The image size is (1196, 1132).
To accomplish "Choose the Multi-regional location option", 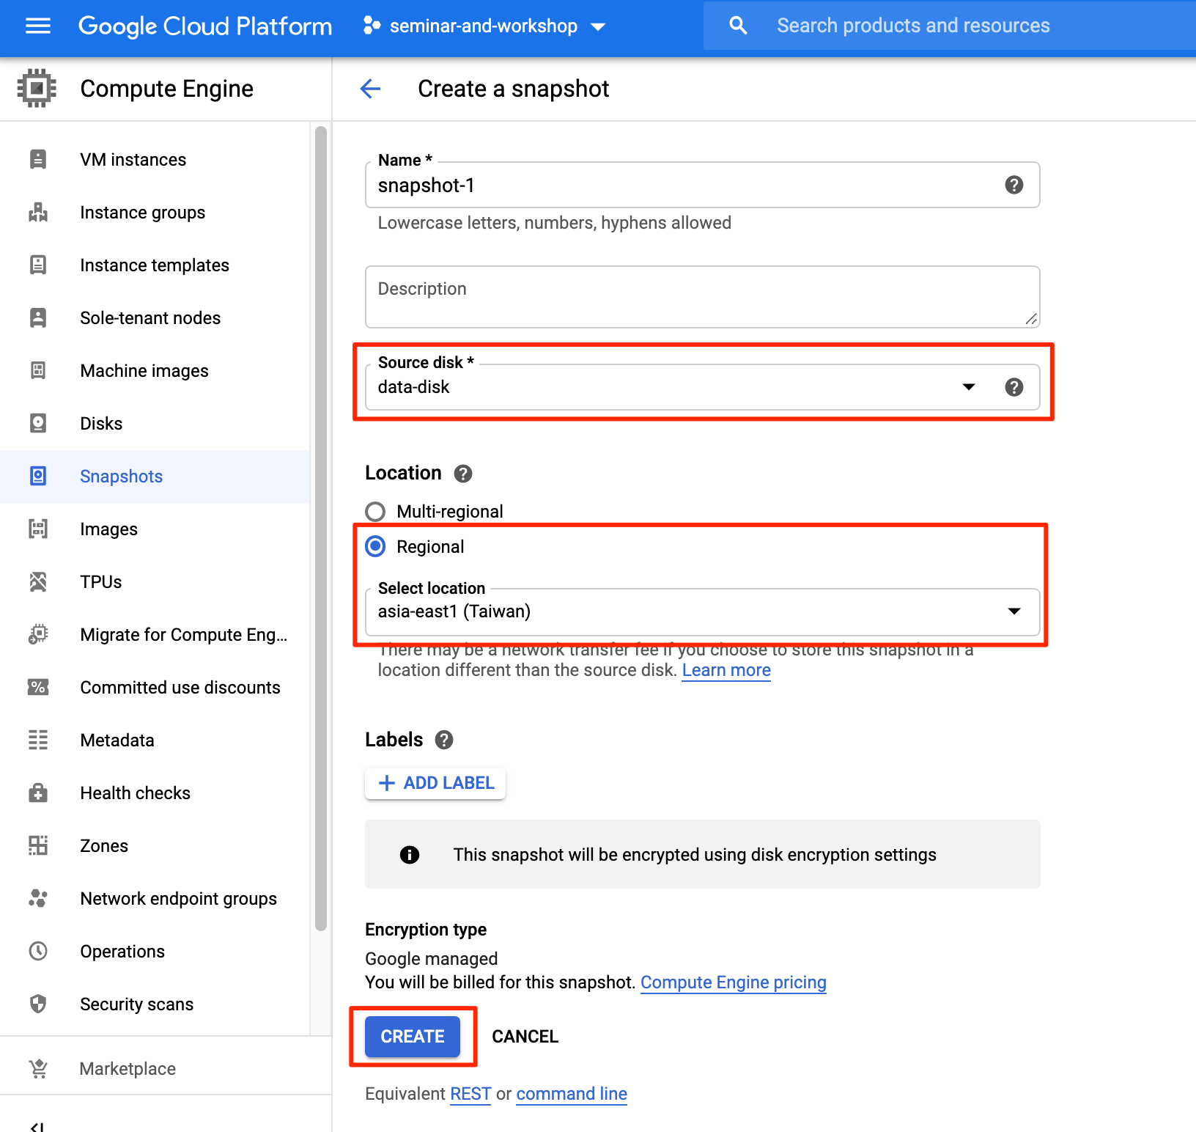I will [x=375, y=512].
